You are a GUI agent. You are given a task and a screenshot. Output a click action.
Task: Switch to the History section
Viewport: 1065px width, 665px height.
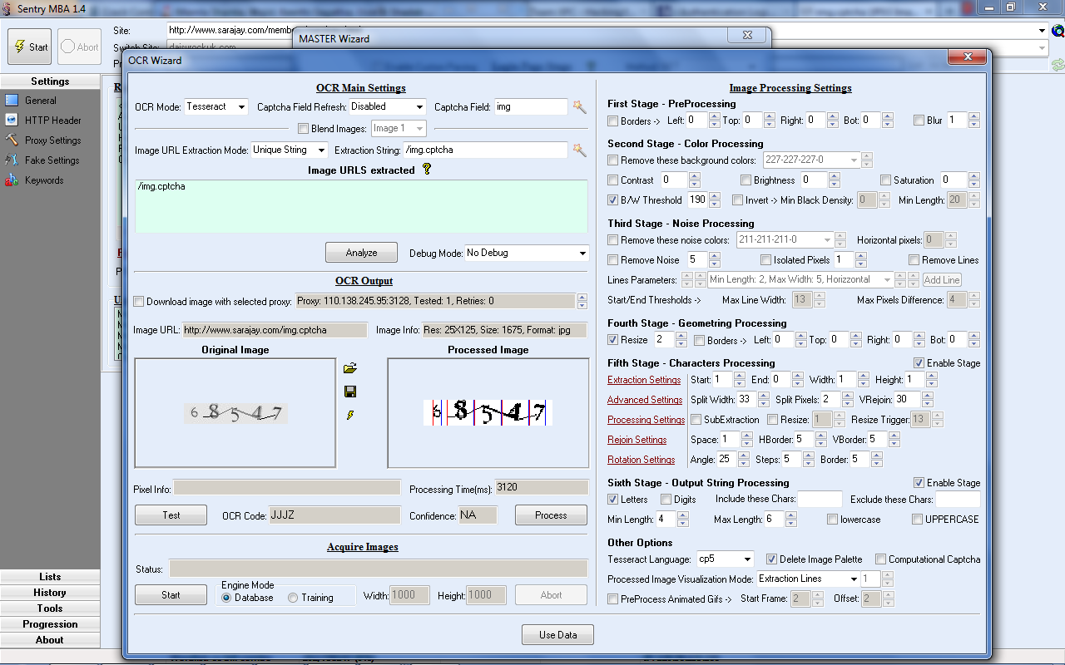[50, 593]
